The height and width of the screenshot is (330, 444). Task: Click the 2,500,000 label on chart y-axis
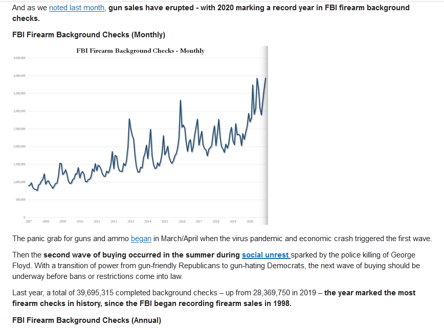click(19, 129)
